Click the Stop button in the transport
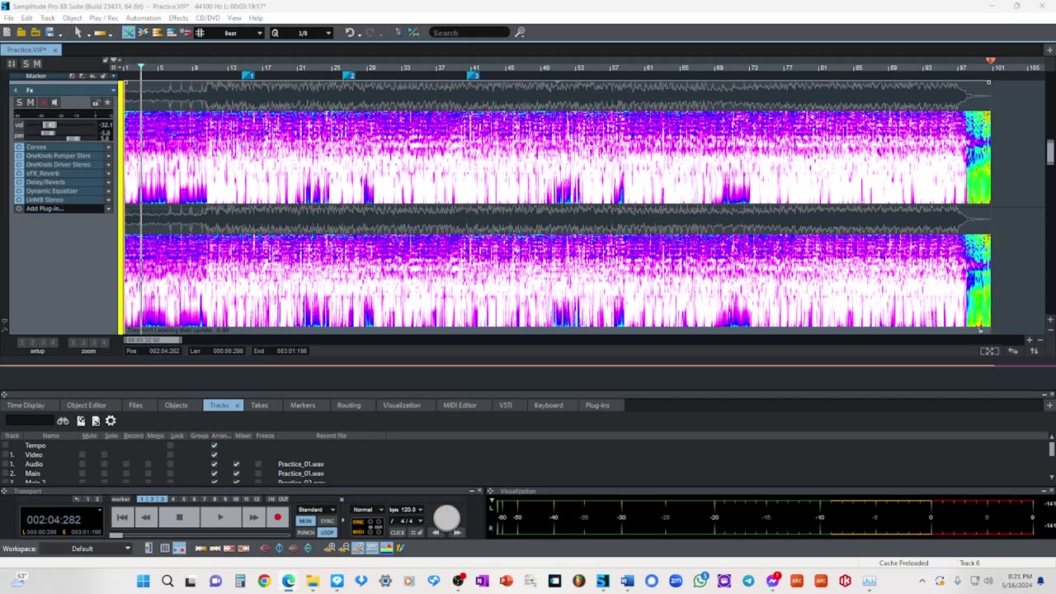The image size is (1056, 594). 179,517
